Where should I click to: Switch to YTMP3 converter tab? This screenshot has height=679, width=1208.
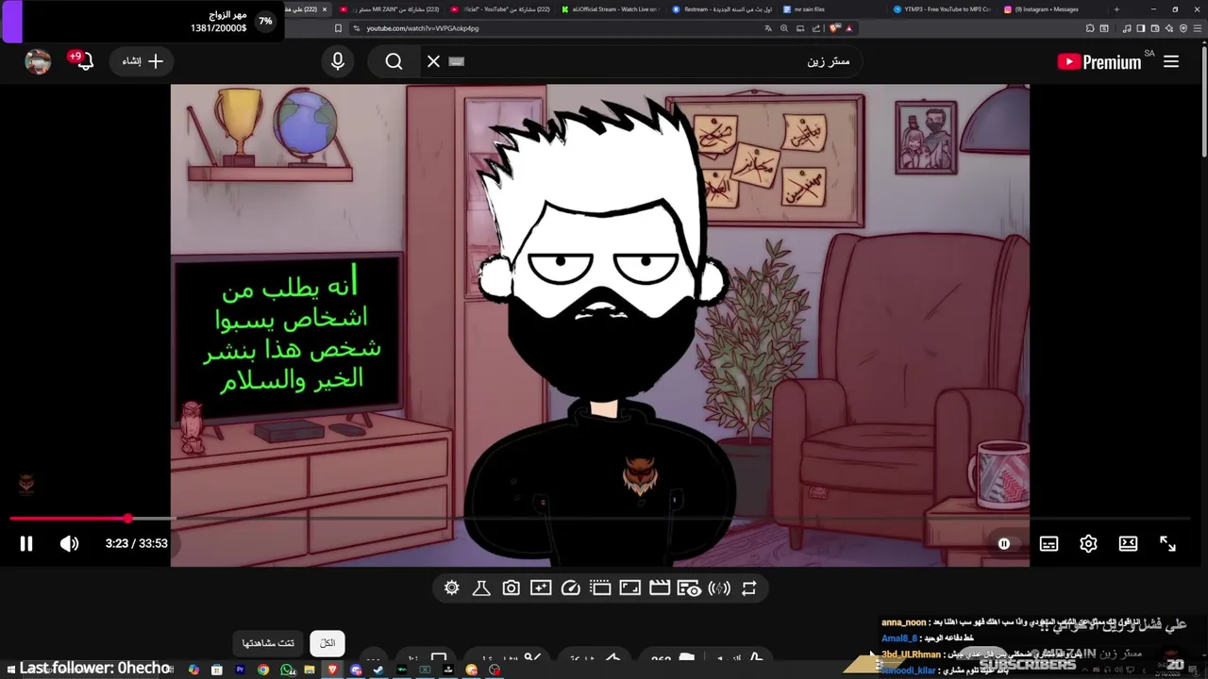942,9
